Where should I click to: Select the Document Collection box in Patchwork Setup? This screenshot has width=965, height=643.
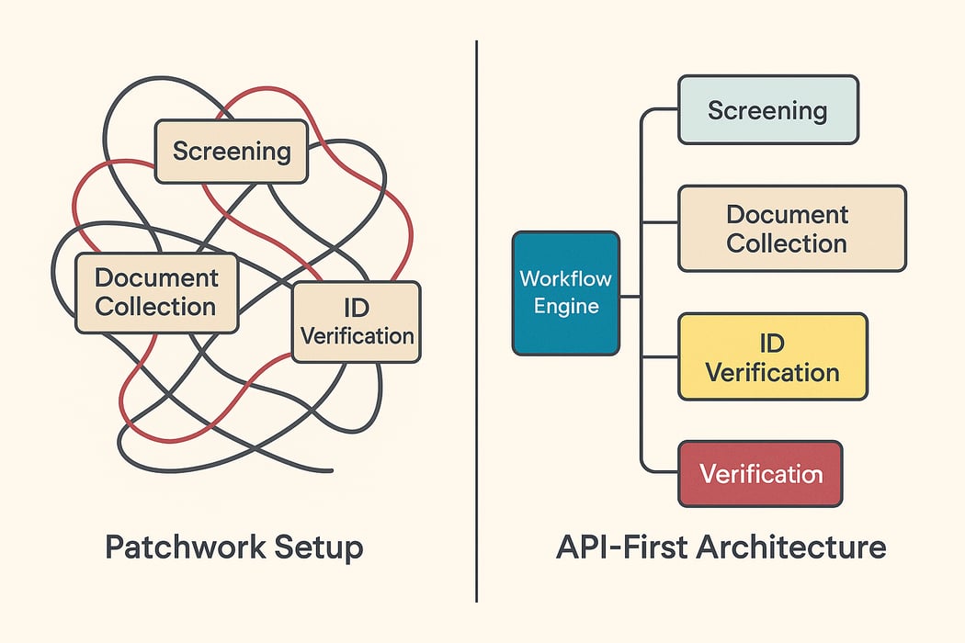pyautogui.click(x=156, y=293)
